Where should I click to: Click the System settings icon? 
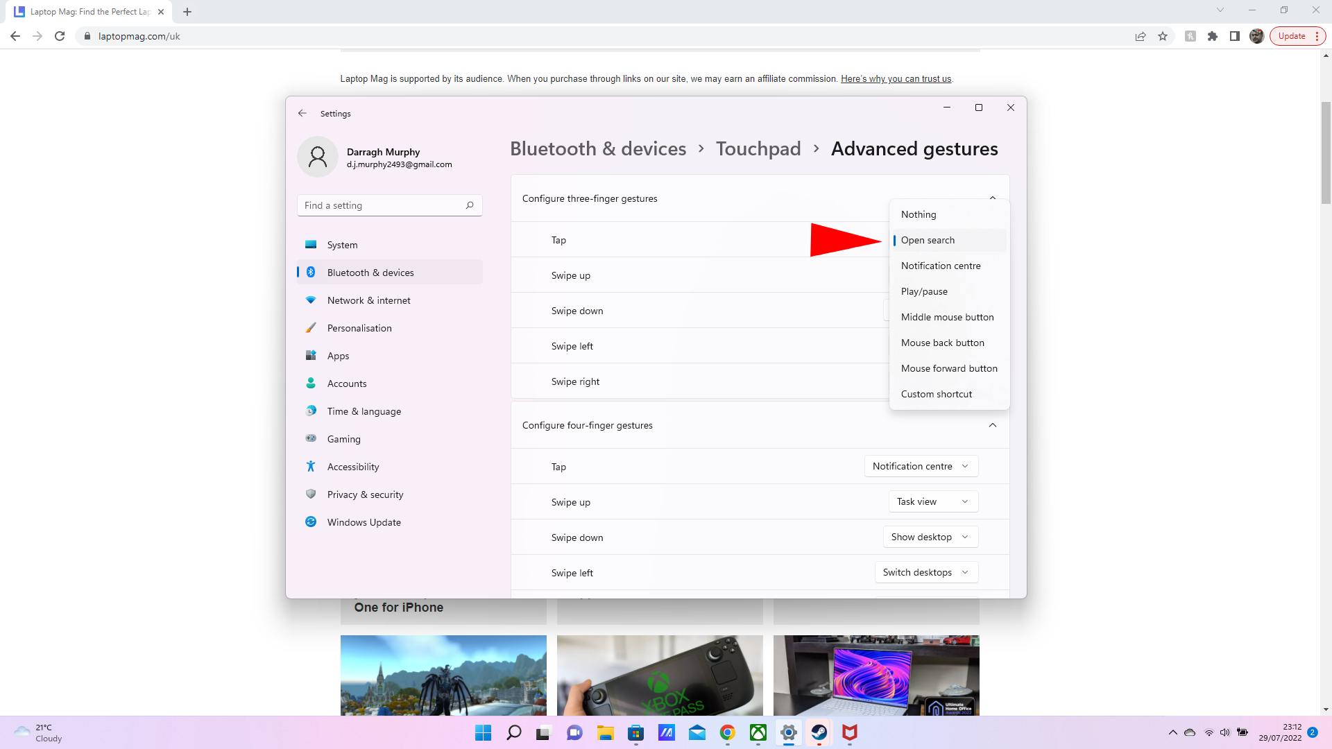pos(311,244)
